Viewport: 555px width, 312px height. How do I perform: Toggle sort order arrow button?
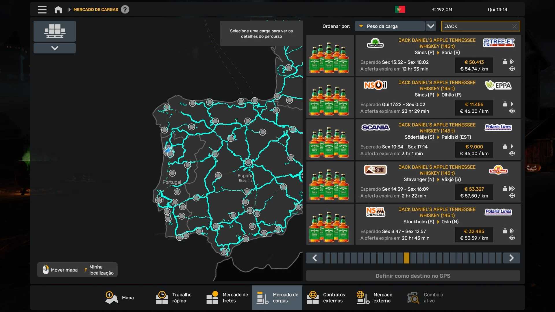point(431,26)
